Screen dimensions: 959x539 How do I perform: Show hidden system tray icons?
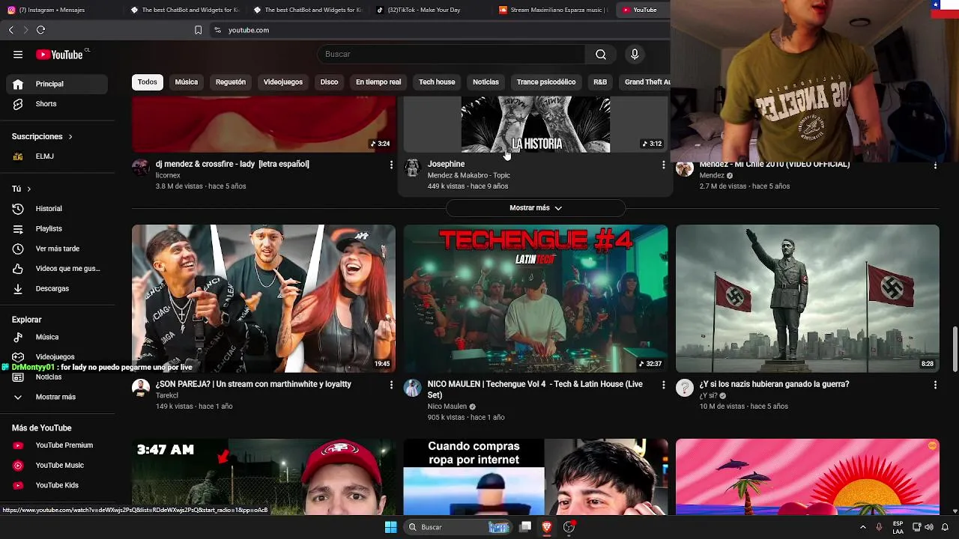pos(863,527)
